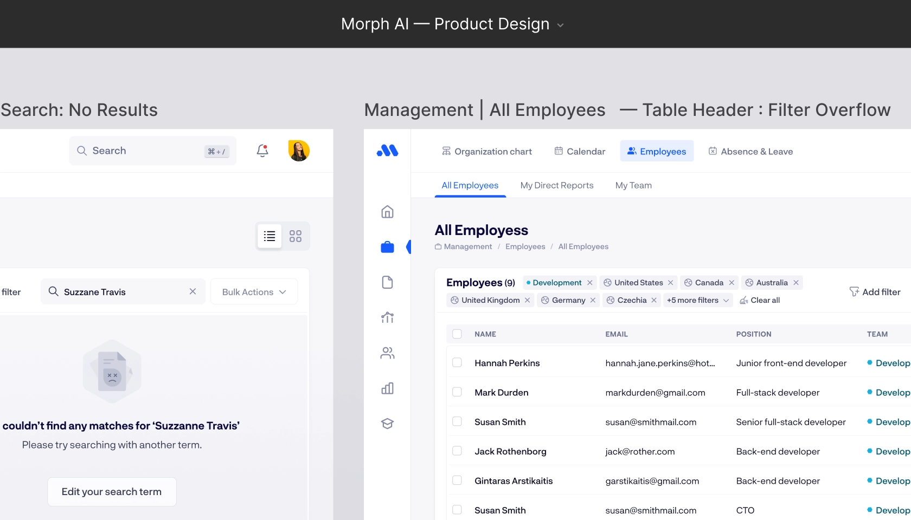Remove the Czechia filter chip
Screen dimensions: 911x520
[x=654, y=300]
